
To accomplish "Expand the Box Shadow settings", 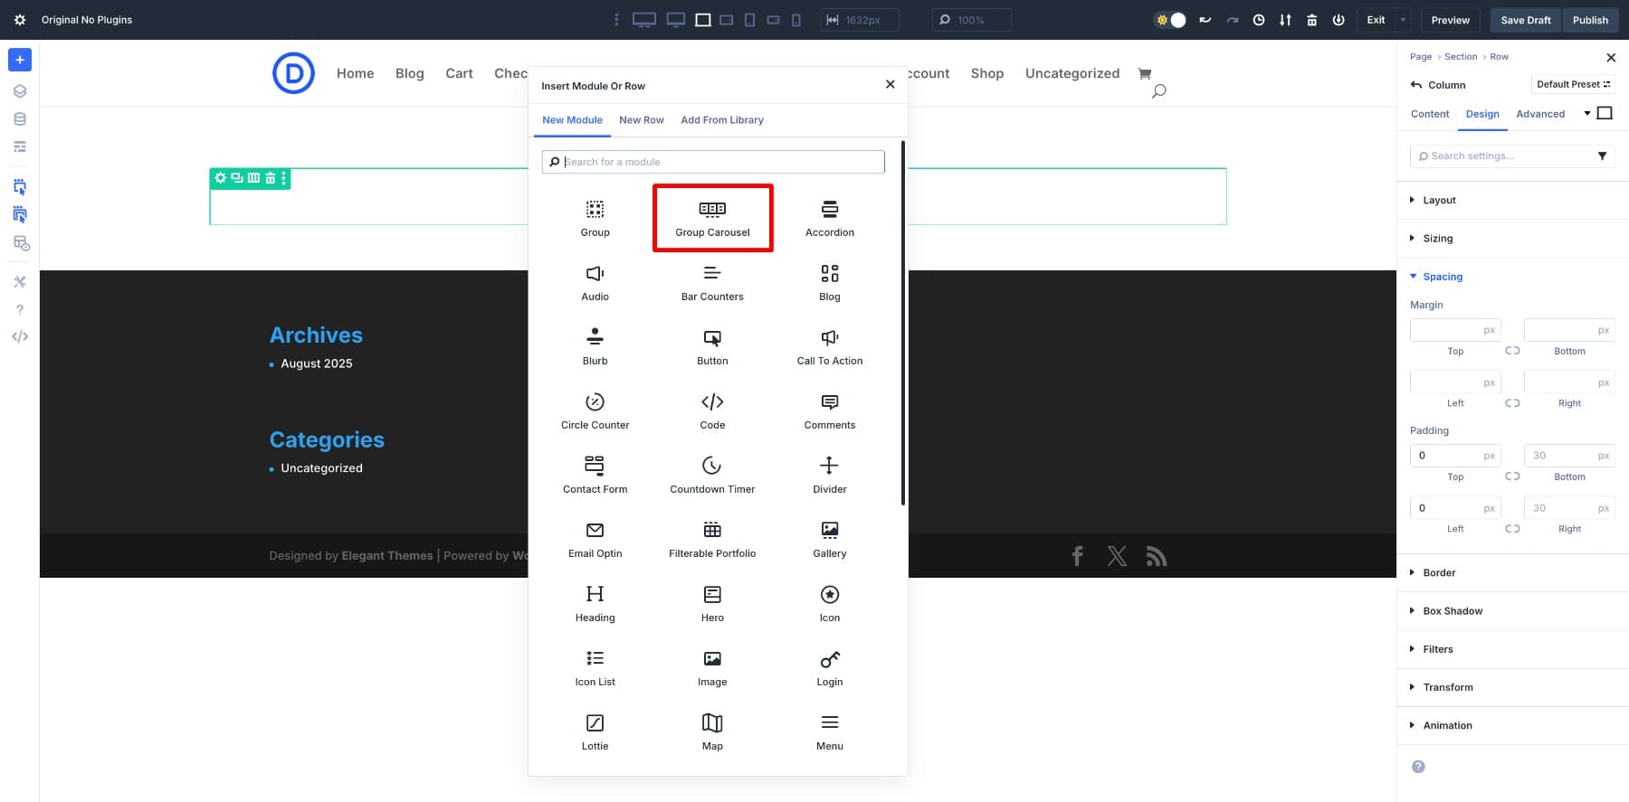I will click(1452, 611).
